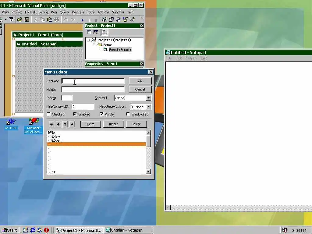Image resolution: width=312 pixels, height=234 pixels.
Task: Open the Properties Window toolbar icon
Action: [x=111, y=19]
